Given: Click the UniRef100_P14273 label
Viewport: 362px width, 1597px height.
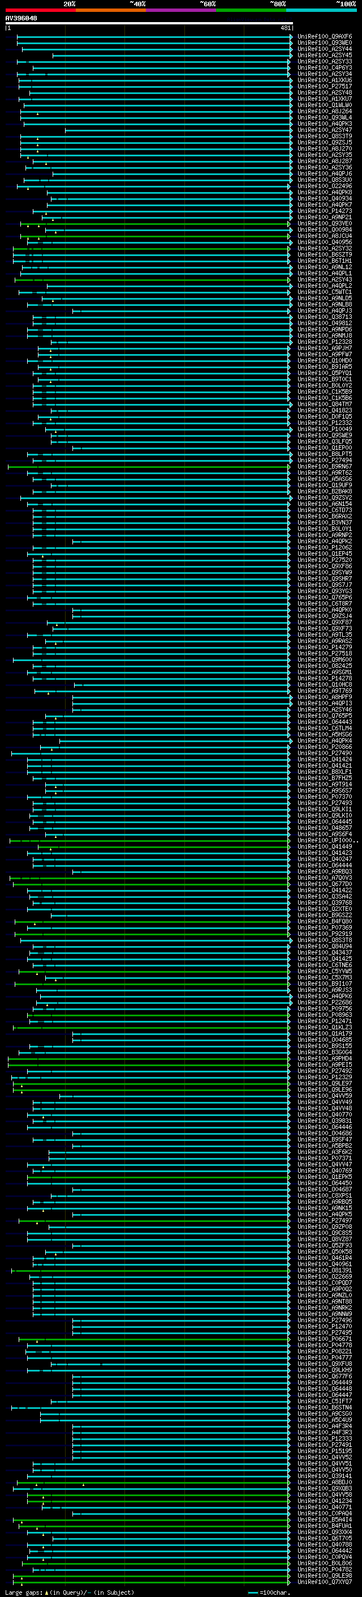Looking at the screenshot, I should (x=325, y=211).
